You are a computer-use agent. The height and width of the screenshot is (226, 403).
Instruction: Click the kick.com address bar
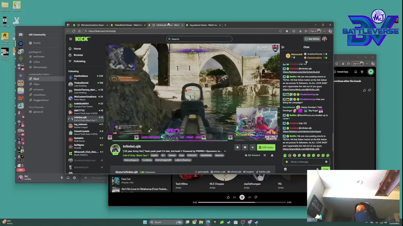click(x=181, y=31)
